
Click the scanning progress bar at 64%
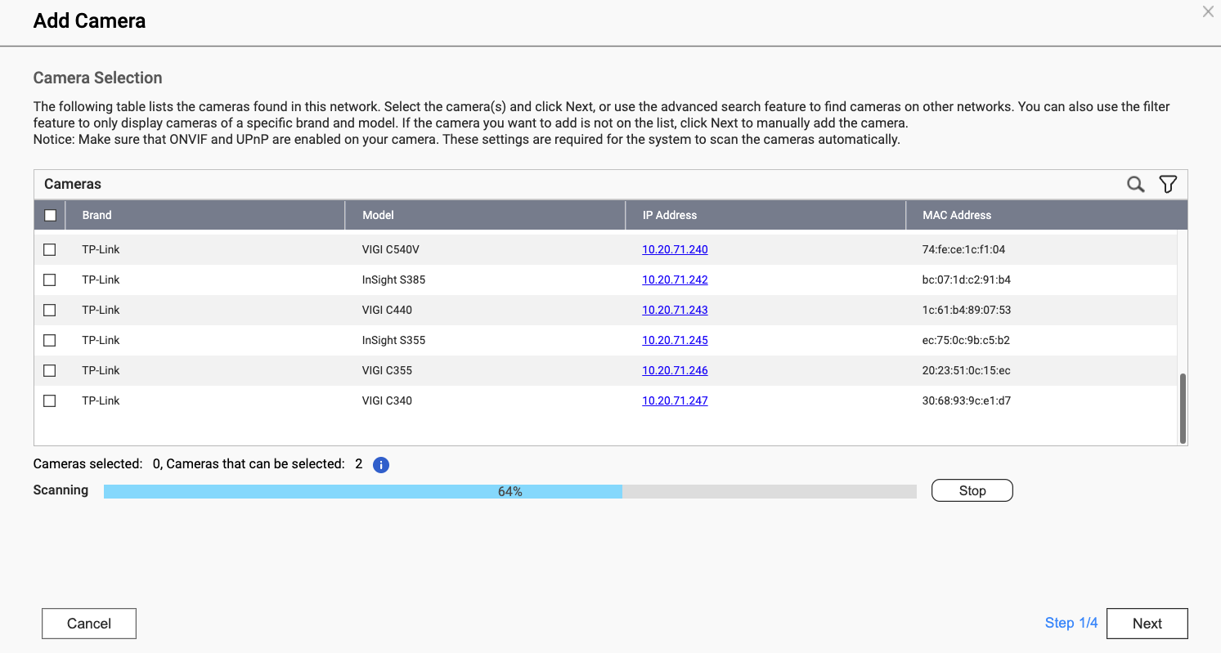(x=509, y=491)
